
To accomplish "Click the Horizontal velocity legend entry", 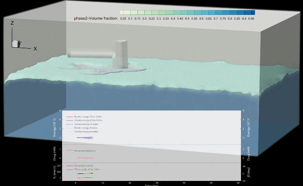I will [84, 166].
